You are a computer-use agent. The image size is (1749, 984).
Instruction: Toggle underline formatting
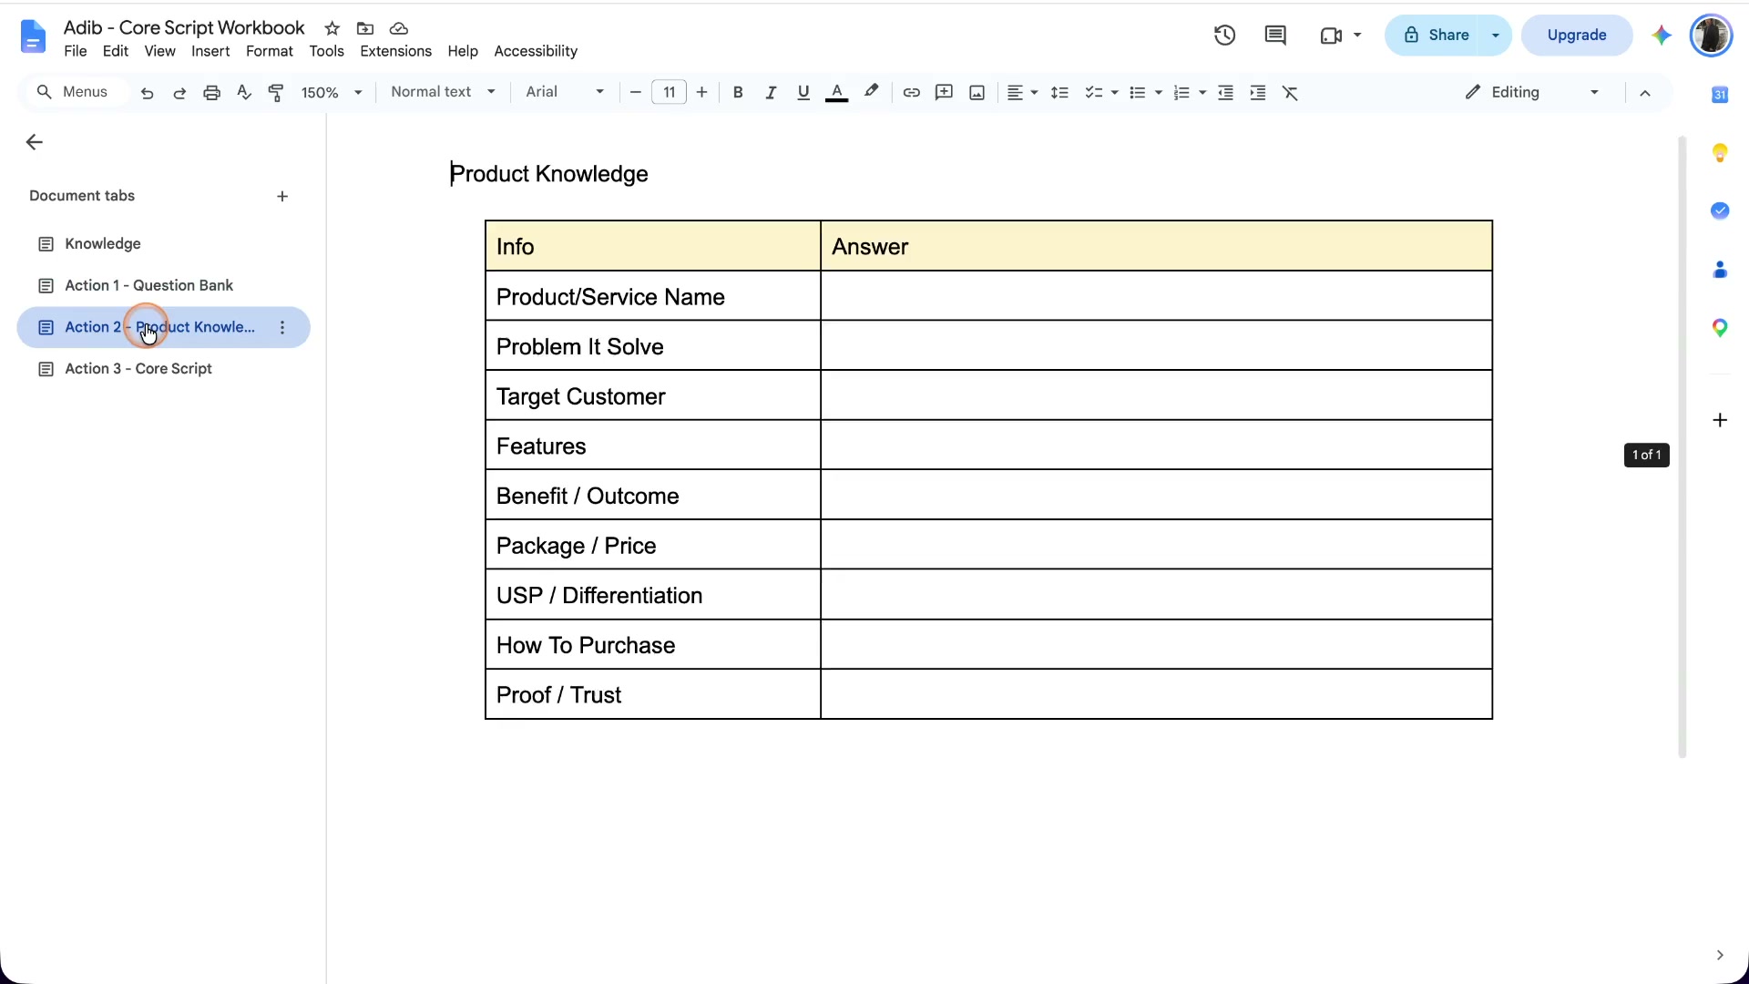[x=803, y=93]
